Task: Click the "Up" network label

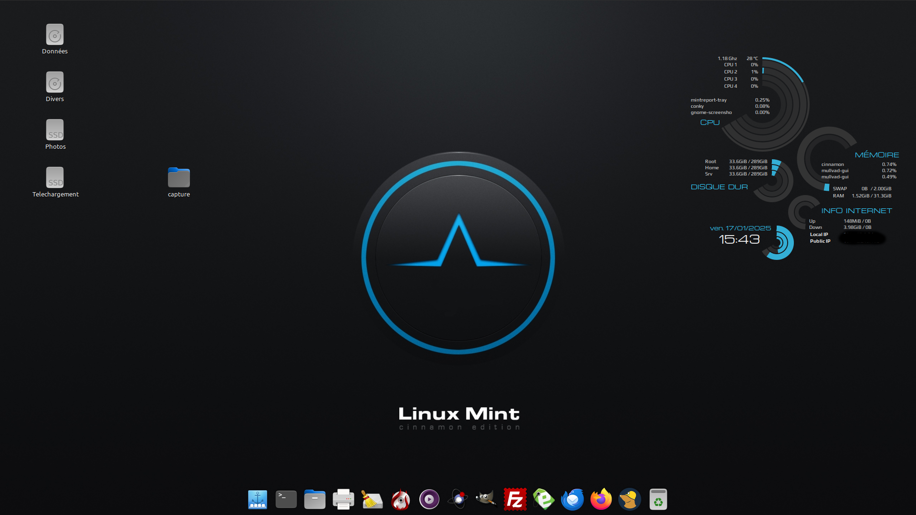Action: click(812, 221)
